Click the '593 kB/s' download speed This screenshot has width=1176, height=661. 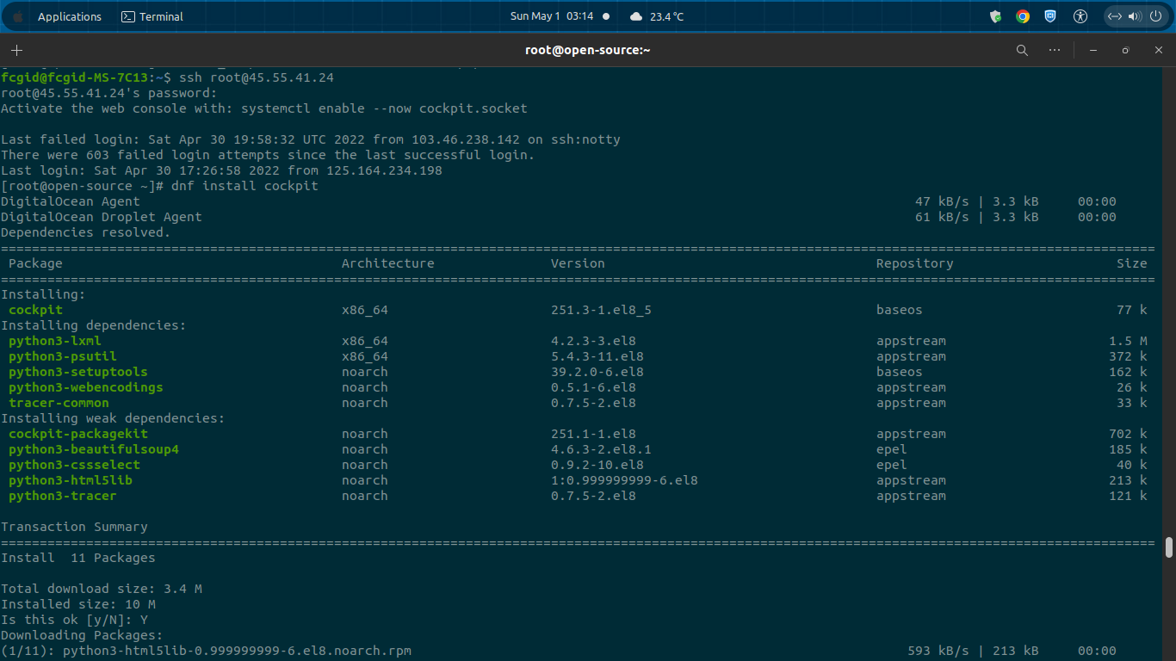coord(938,651)
